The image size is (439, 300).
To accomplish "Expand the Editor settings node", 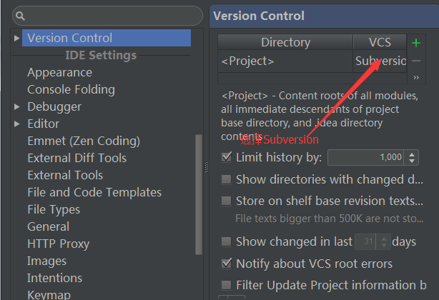I will [16, 124].
